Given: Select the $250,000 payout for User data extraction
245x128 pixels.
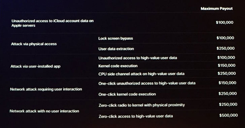Looking at the screenshot, I should click(x=225, y=49).
